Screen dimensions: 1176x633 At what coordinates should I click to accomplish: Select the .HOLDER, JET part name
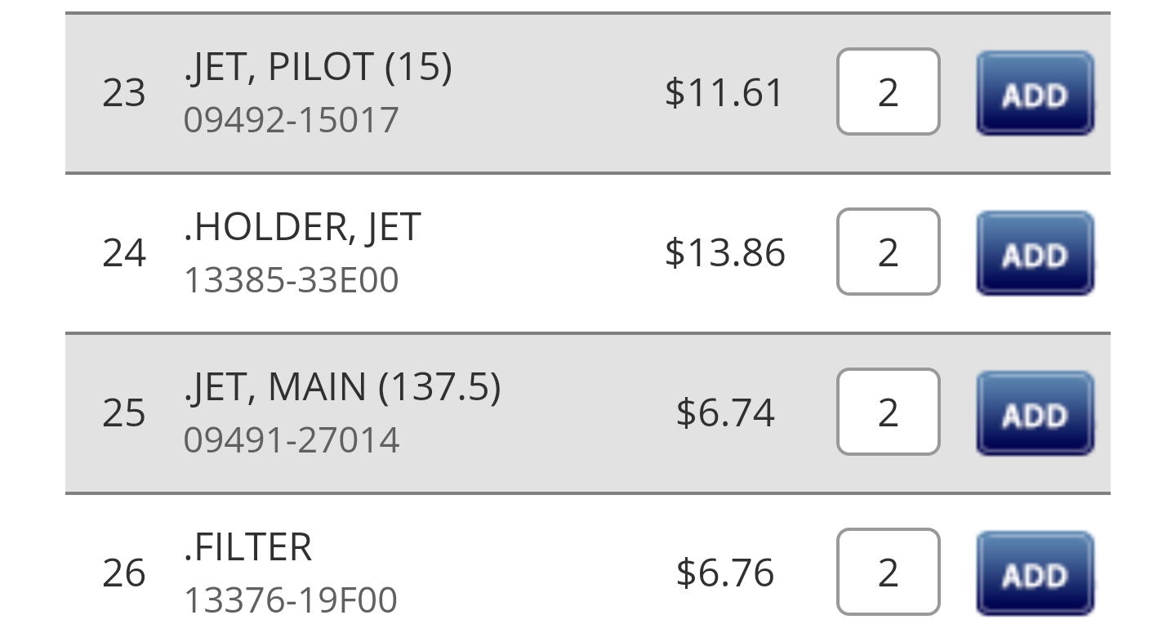(x=302, y=226)
